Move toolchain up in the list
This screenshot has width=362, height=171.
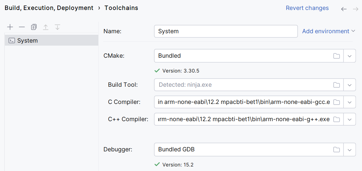click(46, 27)
